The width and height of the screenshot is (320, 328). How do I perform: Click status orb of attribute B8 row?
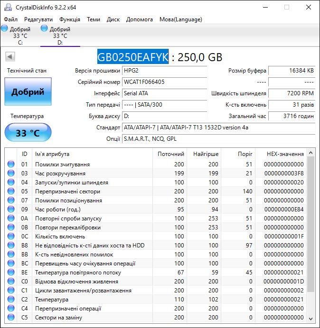(x=11, y=245)
